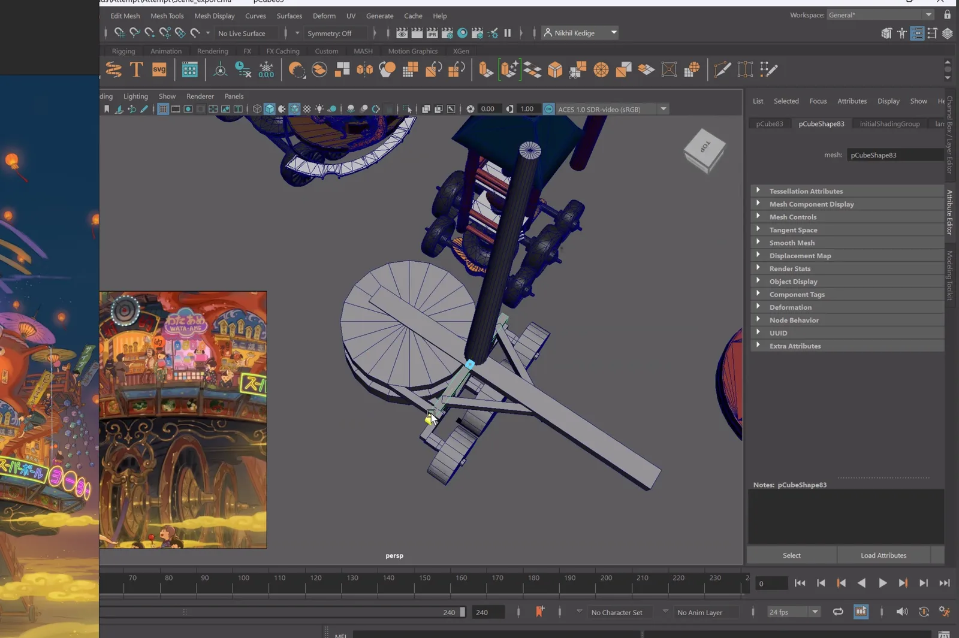Play the animation forwards

click(x=882, y=583)
